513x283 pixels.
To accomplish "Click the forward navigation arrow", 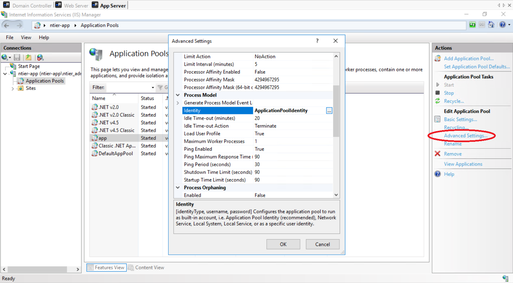I will coord(19,25).
